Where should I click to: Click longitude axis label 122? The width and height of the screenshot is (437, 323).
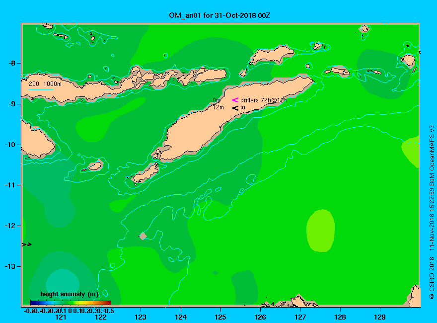[101, 317]
